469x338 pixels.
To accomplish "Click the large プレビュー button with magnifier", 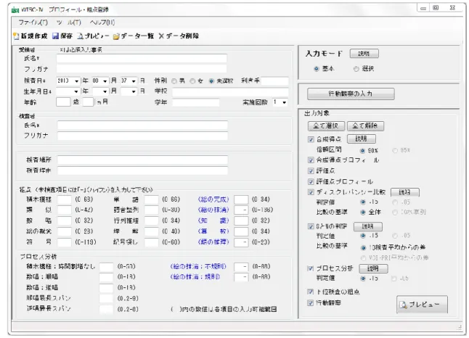I will click(422, 304).
